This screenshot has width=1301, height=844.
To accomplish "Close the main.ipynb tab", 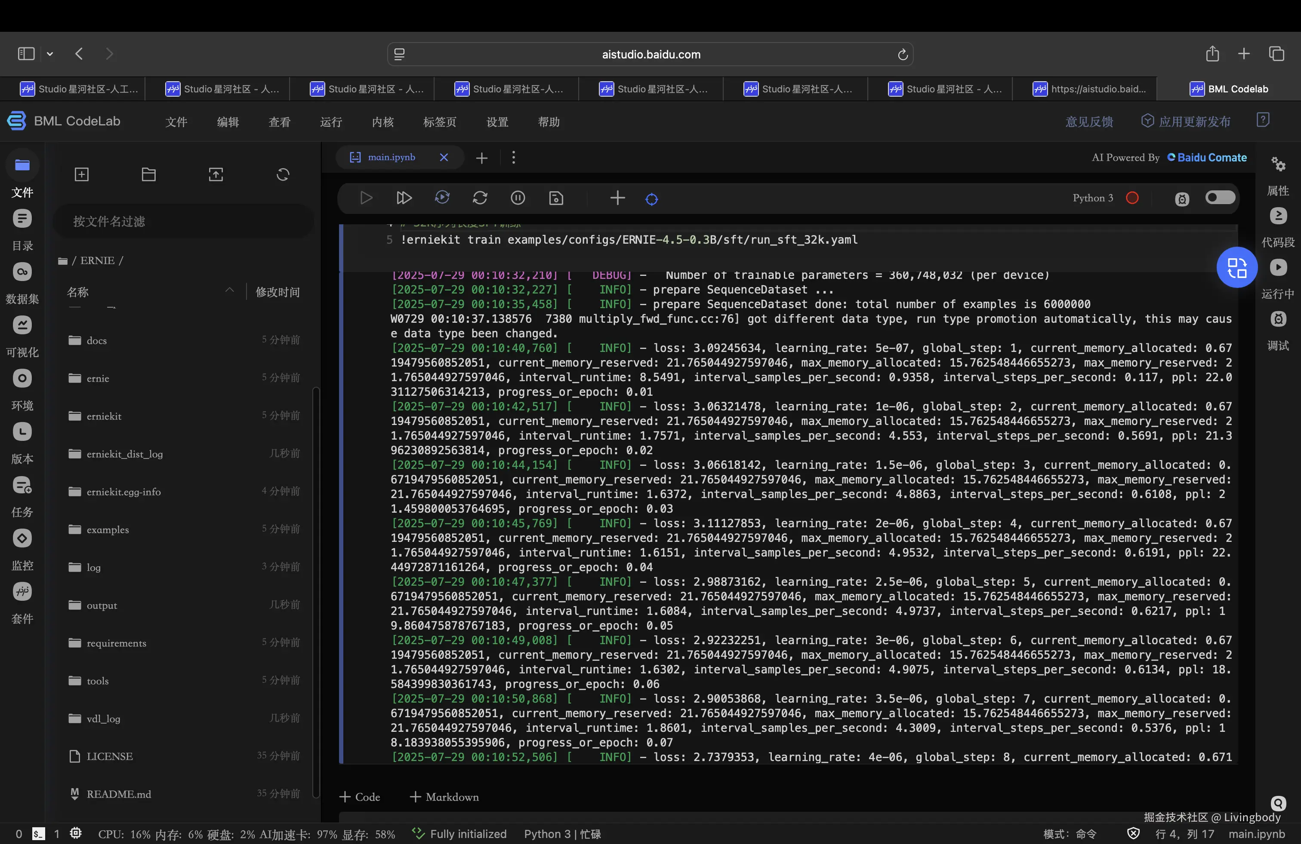I will (x=444, y=157).
